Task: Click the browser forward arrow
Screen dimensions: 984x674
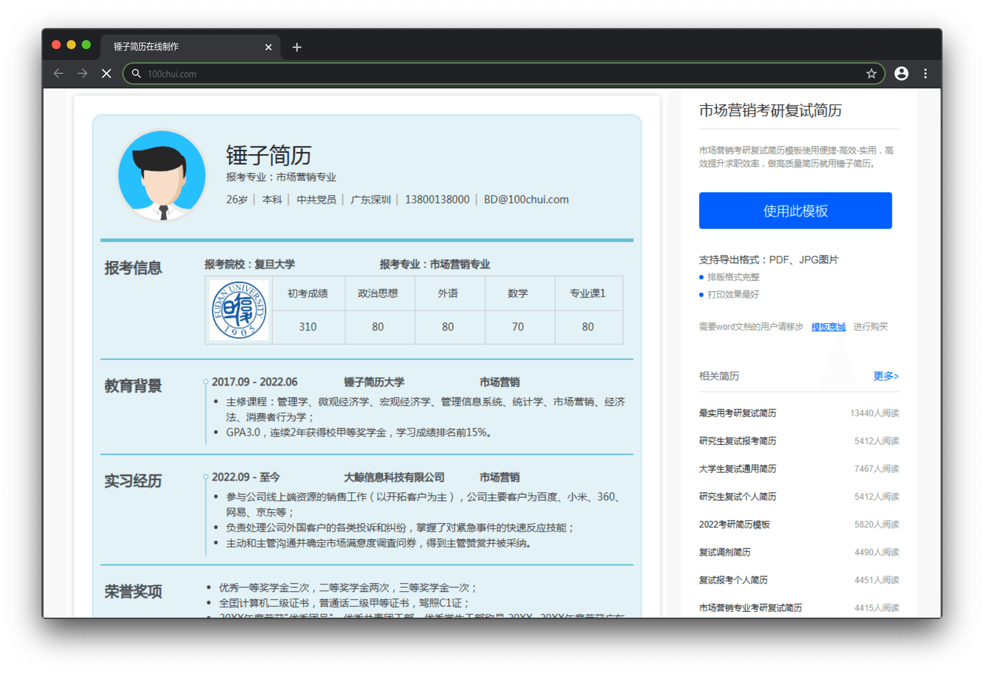Action: tap(82, 74)
